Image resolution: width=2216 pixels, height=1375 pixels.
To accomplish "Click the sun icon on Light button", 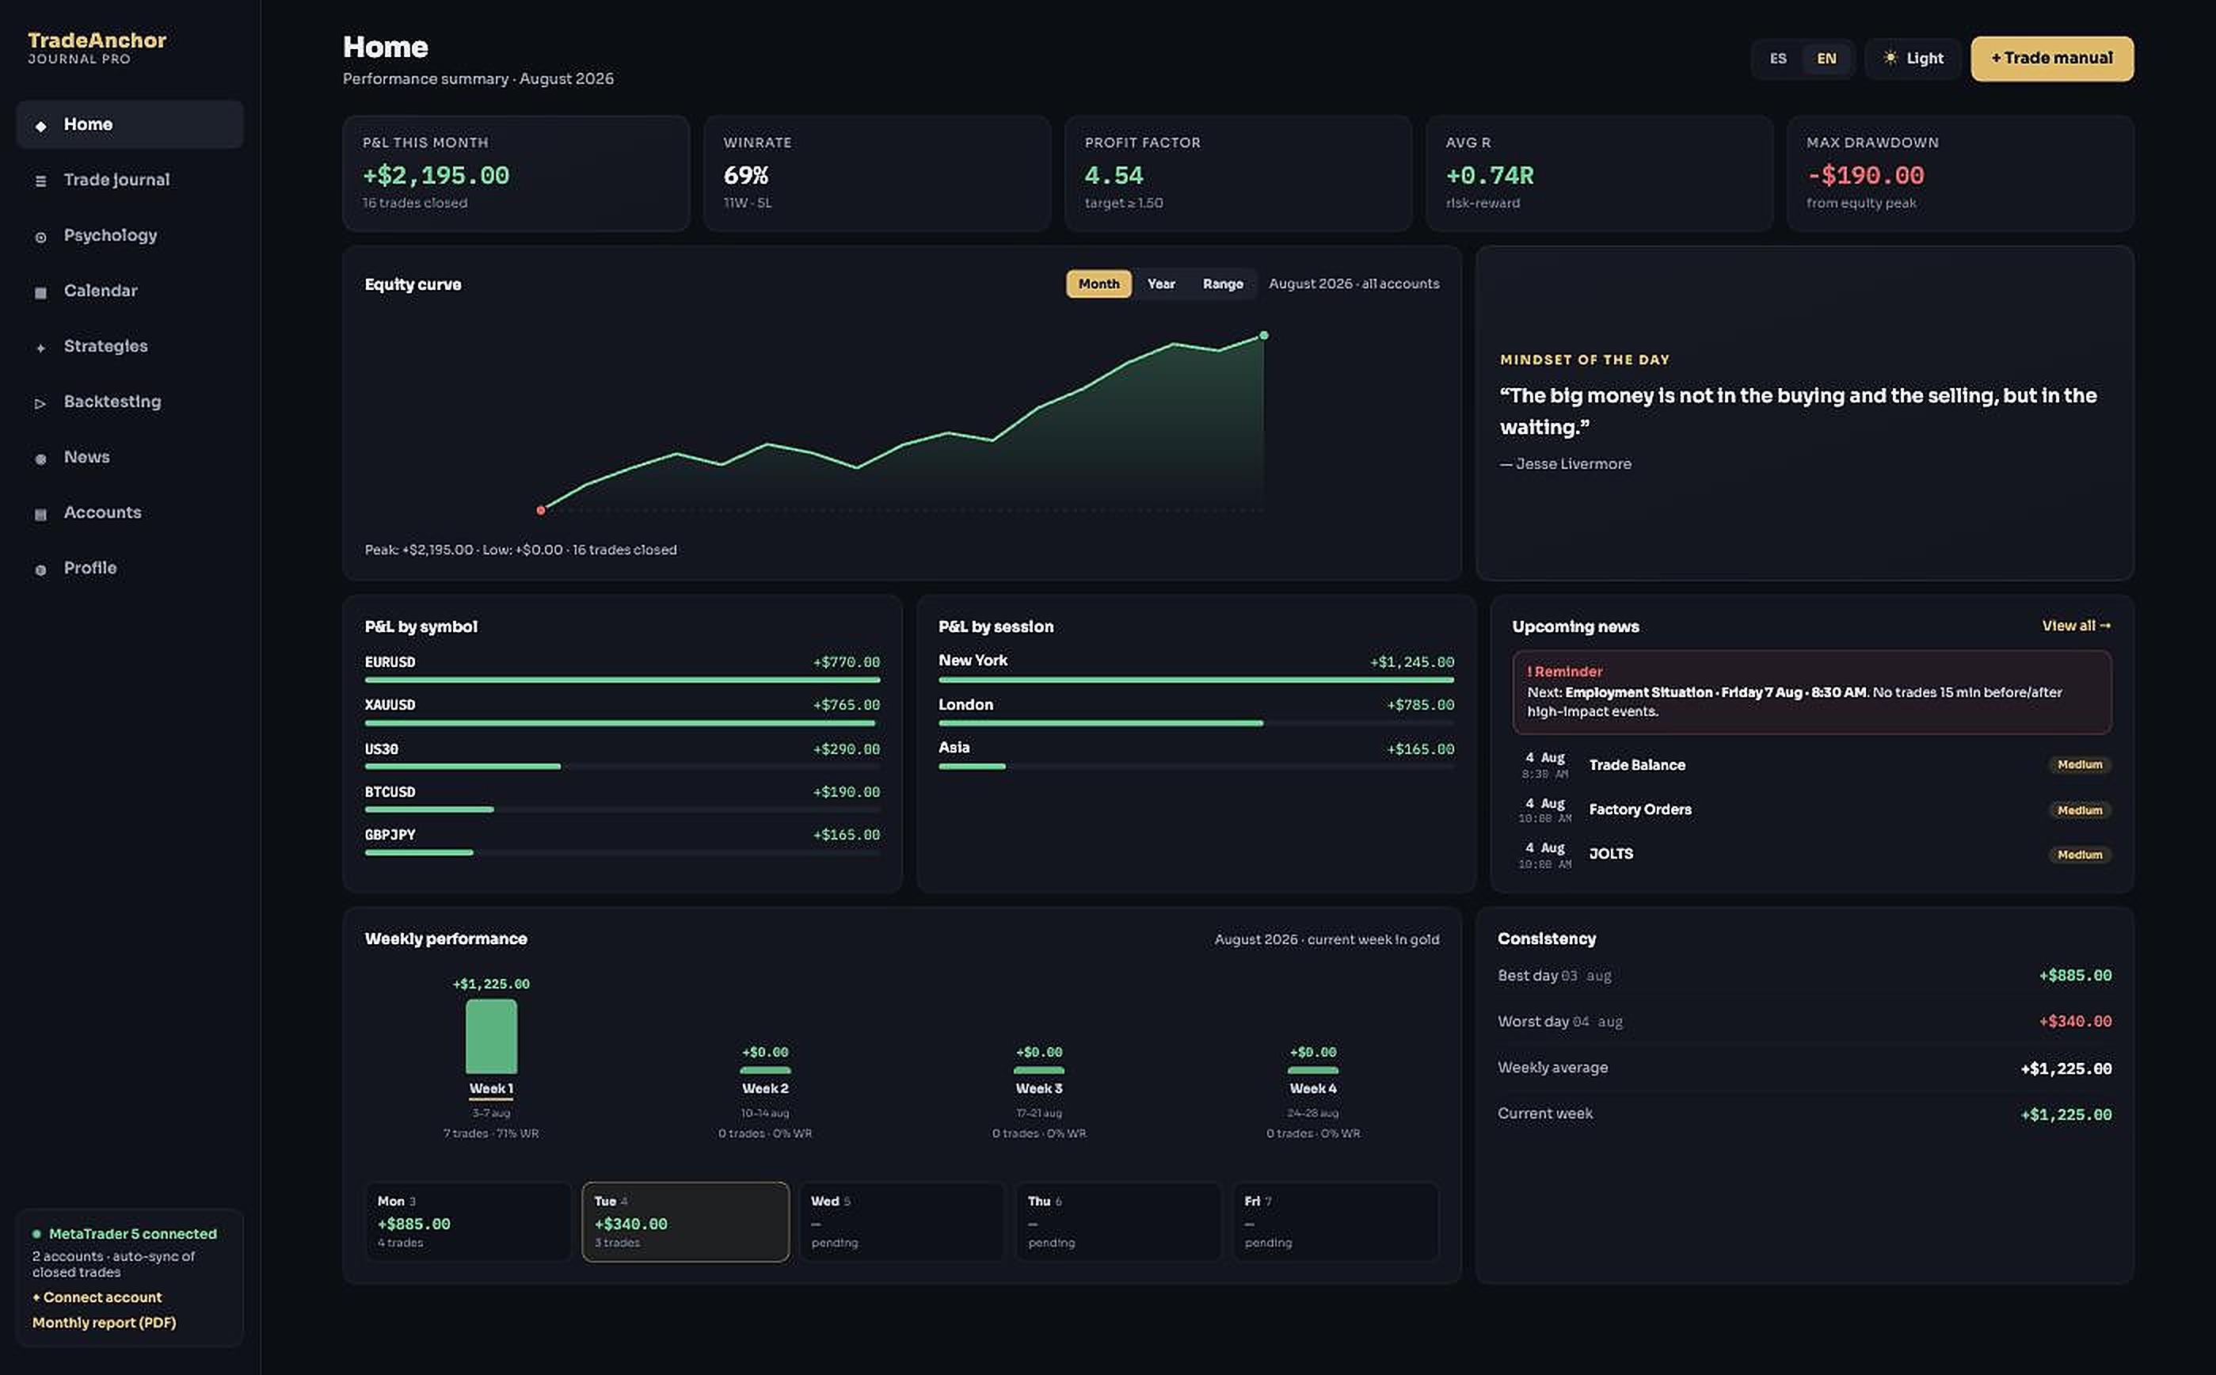I will pyautogui.click(x=1890, y=57).
